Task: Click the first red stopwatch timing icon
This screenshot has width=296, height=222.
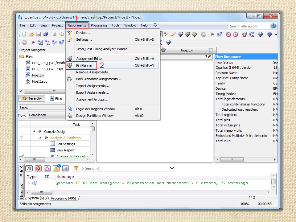Action: (228, 34)
